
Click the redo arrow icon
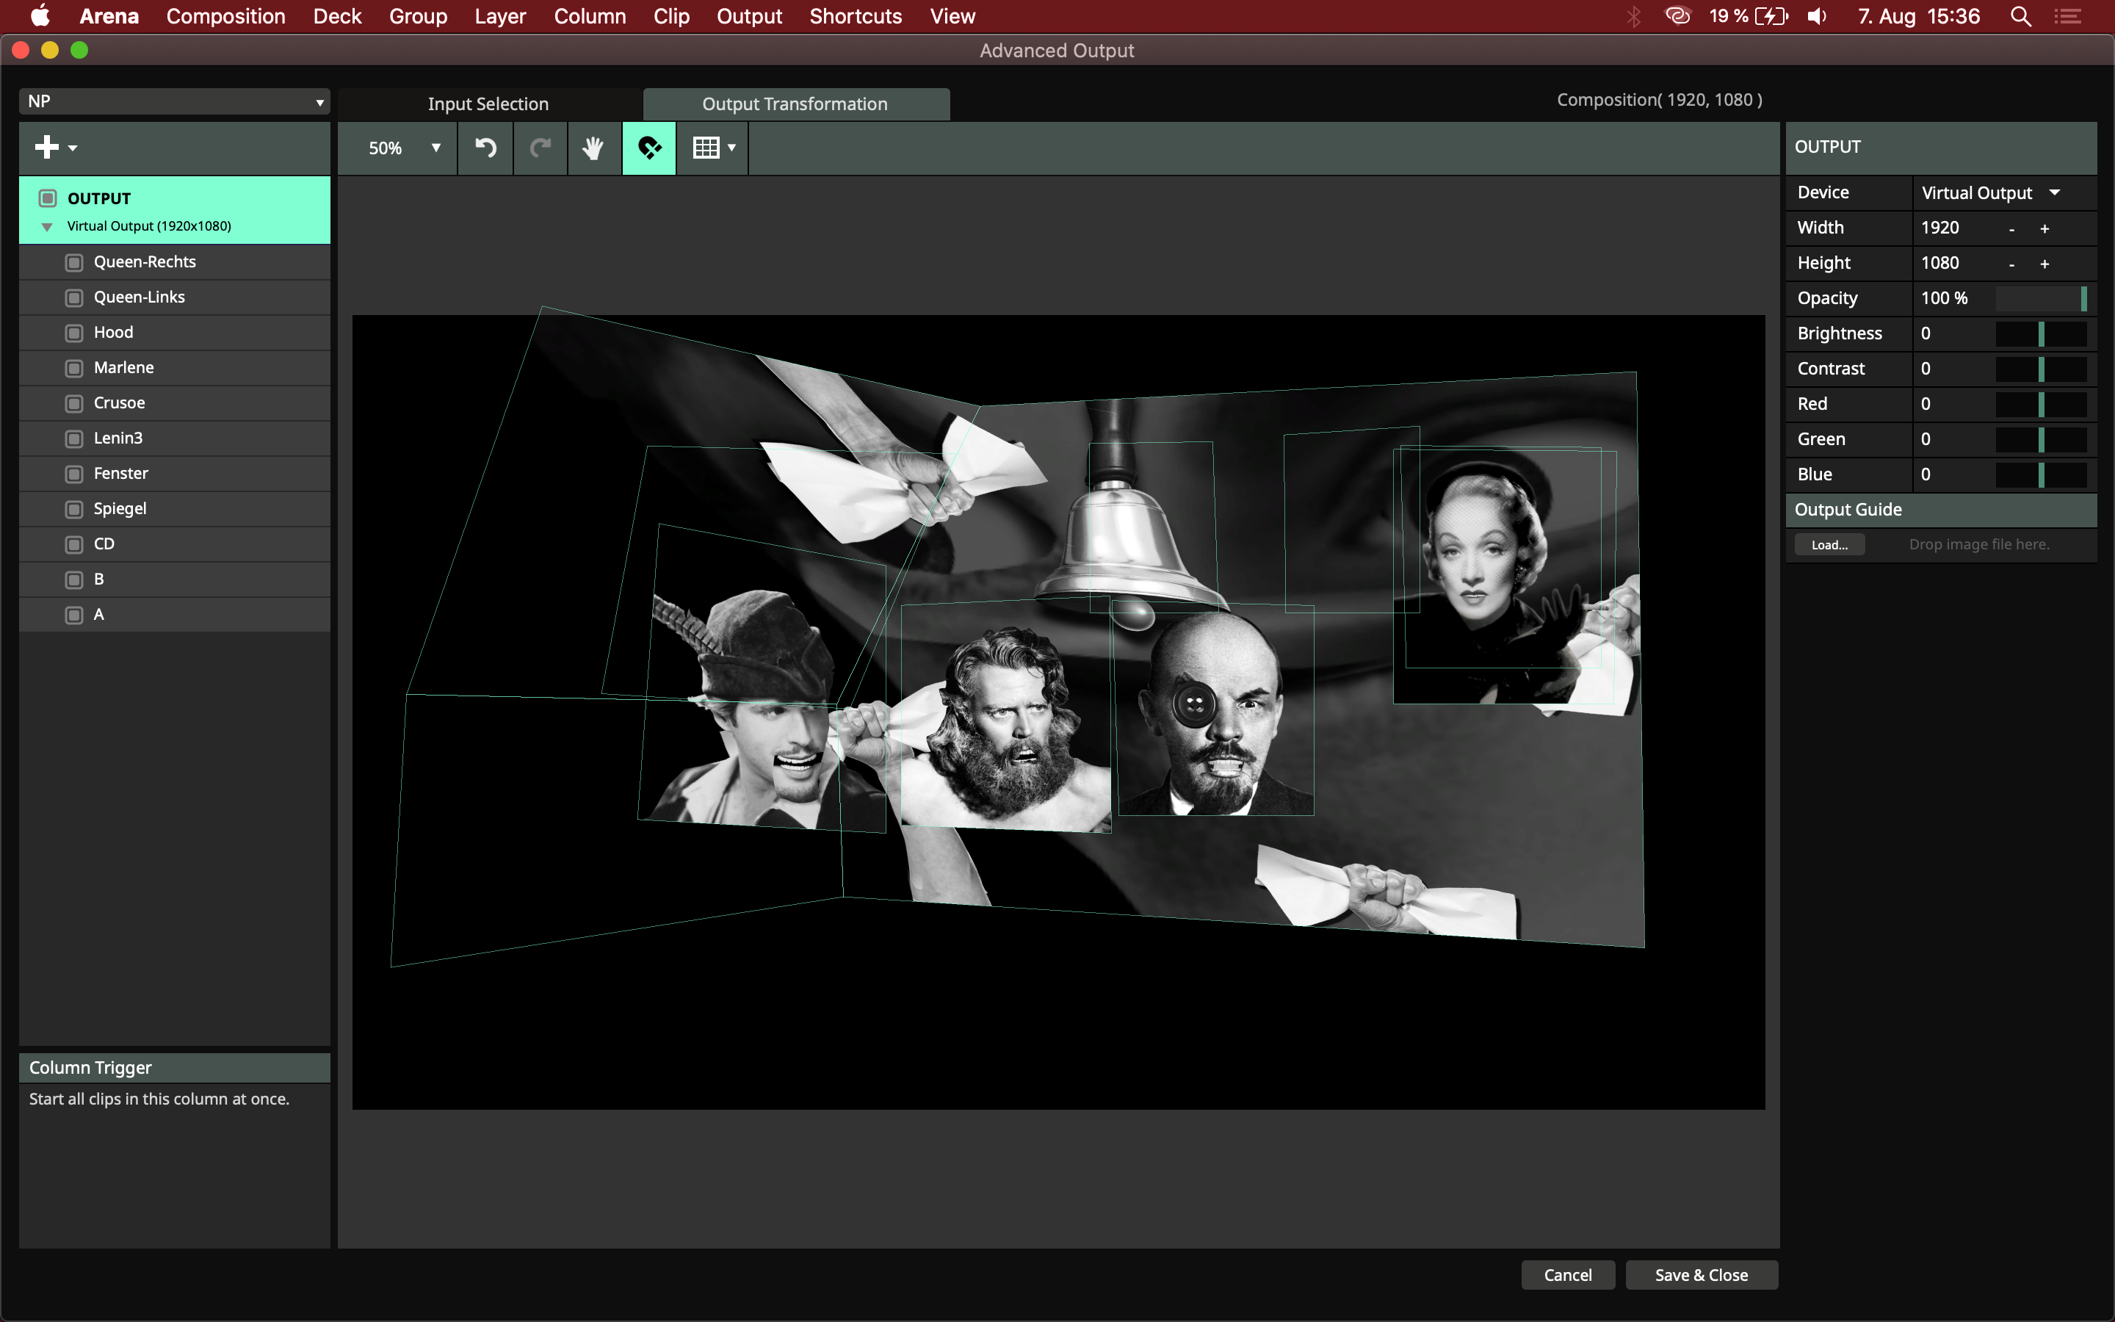pyautogui.click(x=540, y=148)
